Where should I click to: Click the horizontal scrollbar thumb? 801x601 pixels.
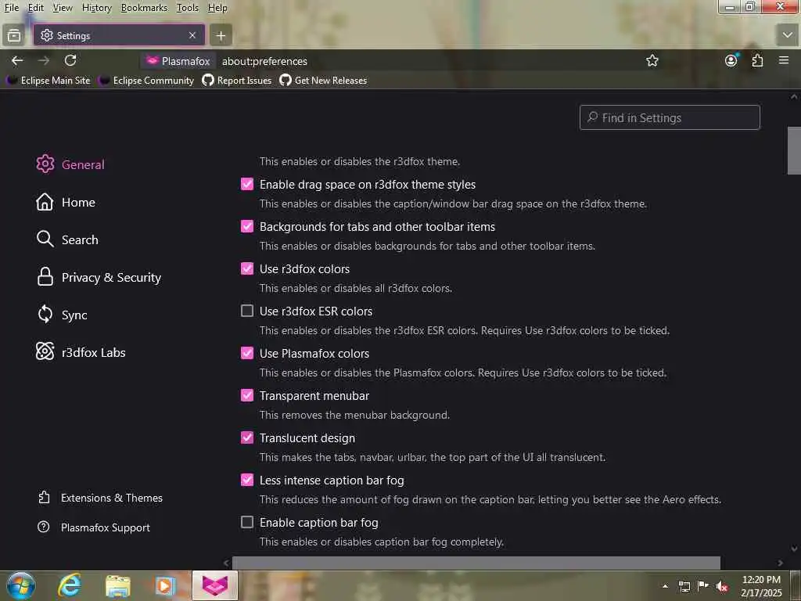point(476,563)
